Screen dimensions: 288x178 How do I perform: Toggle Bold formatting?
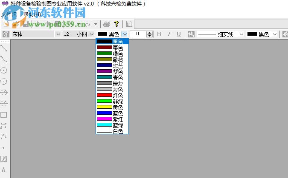159,34
